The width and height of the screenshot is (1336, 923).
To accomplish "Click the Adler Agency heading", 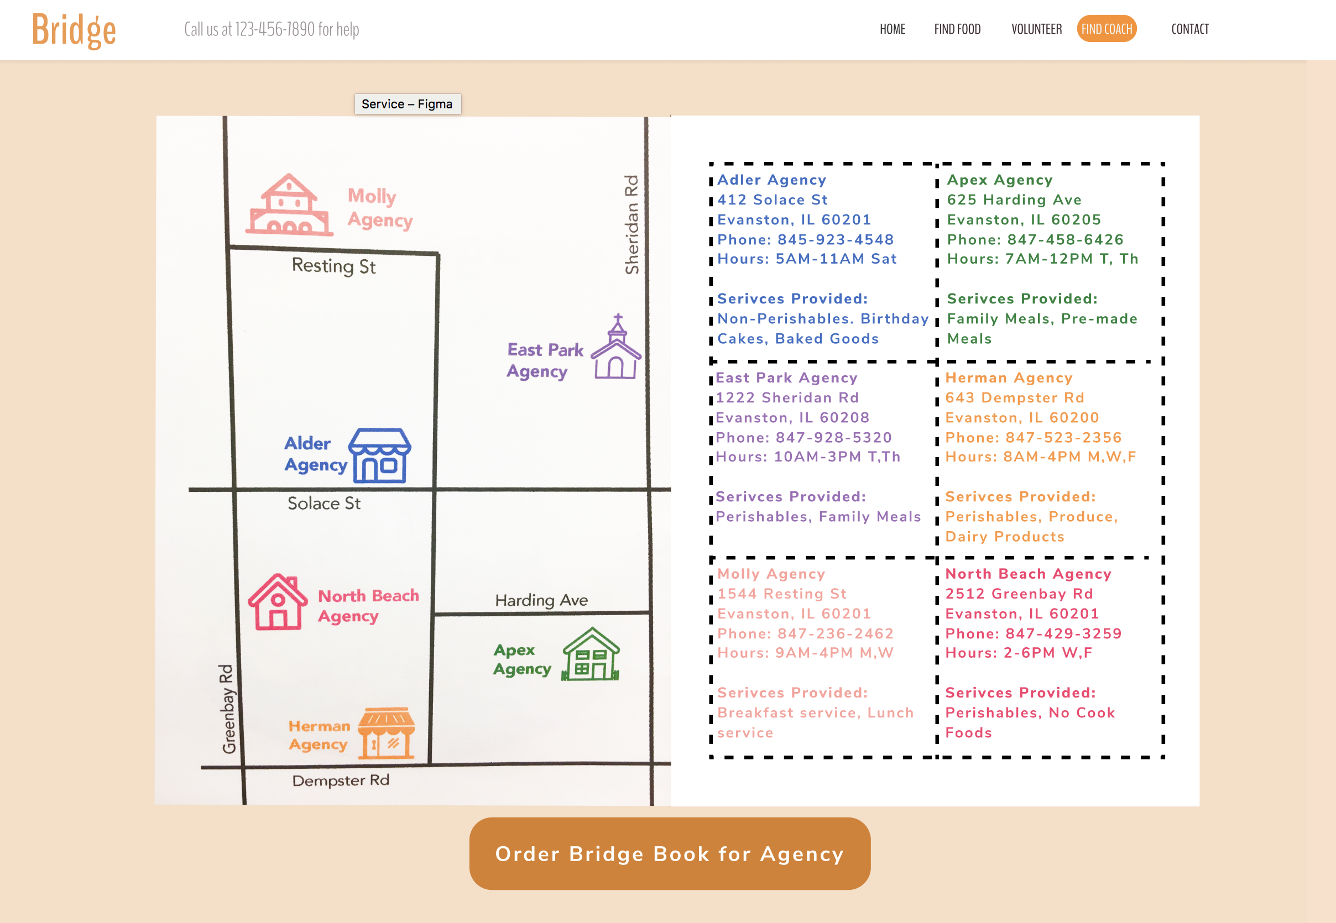I will click(x=772, y=180).
